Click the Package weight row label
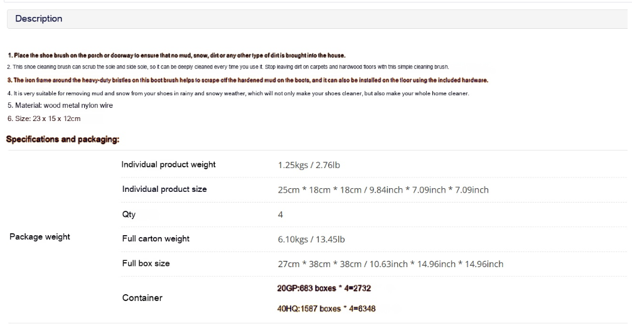632x333 pixels. tap(40, 237)
